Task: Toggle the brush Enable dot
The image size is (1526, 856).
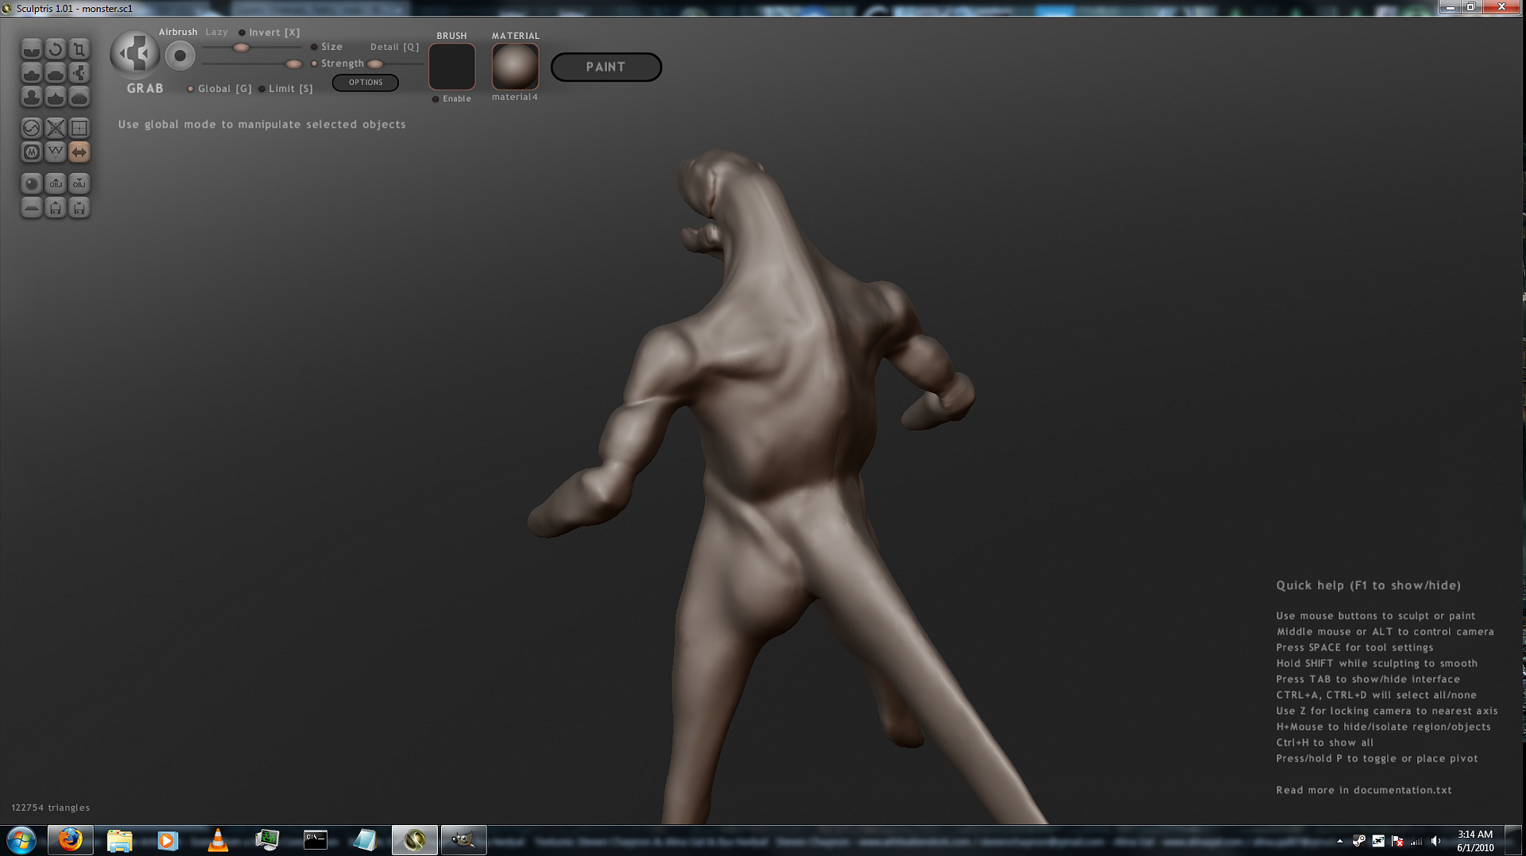Action: point(436,99)
